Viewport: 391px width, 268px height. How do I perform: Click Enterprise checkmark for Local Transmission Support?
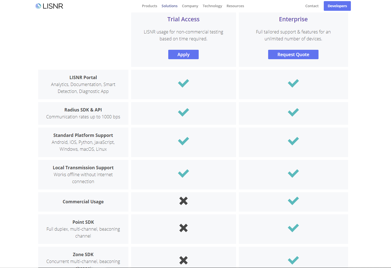(293, 173)
